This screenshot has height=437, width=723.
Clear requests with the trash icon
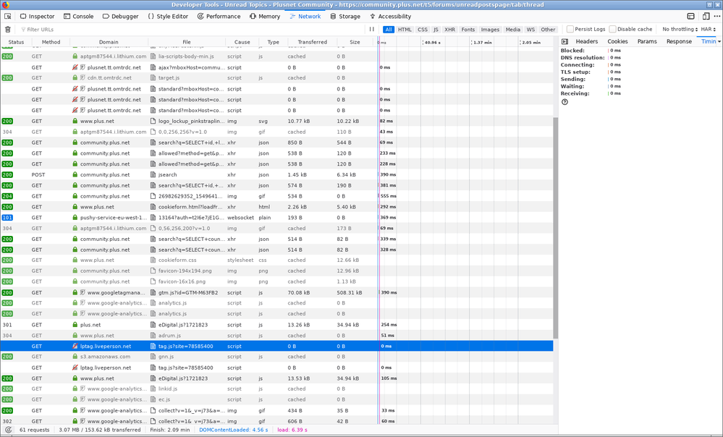pos(8,30)
